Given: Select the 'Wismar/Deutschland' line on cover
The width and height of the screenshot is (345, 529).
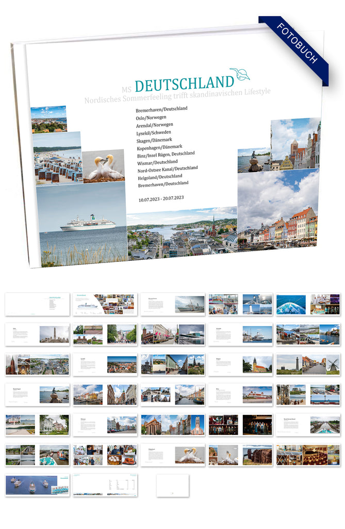Looking at the screenshot, I should (157, 163).
